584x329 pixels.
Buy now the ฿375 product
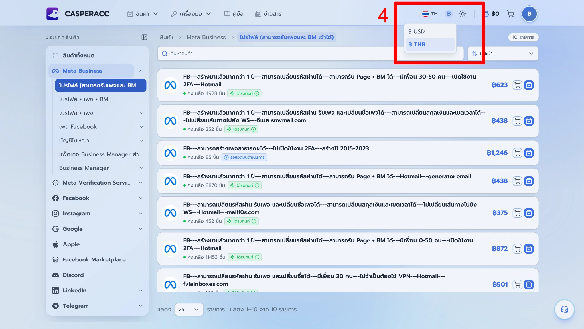point(529,213)
